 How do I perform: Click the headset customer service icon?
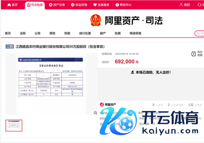tap(199, 5)
